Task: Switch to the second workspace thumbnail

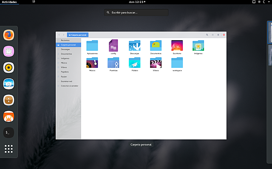Action: click(x=270, y=55)
